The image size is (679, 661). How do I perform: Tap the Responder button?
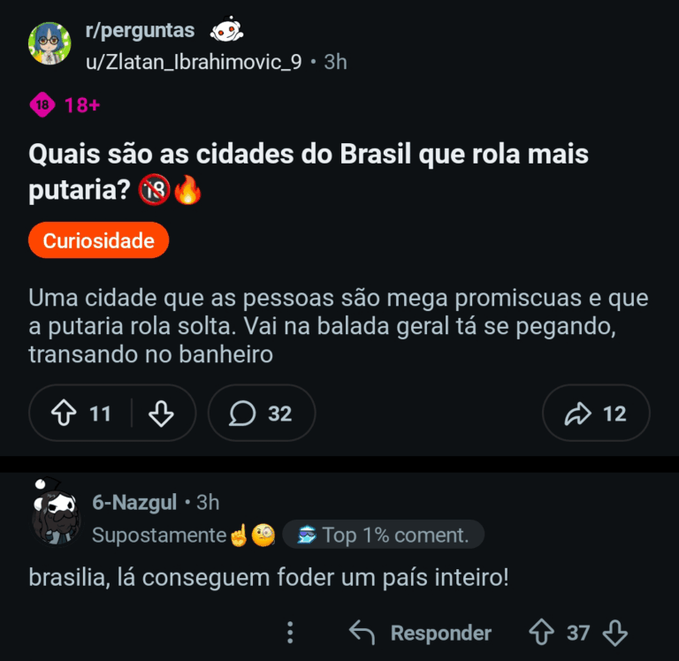click(440, 633)
